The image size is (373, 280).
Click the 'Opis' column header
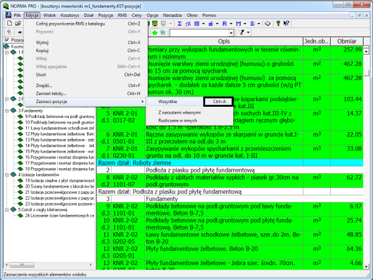[x=224, y=40]
